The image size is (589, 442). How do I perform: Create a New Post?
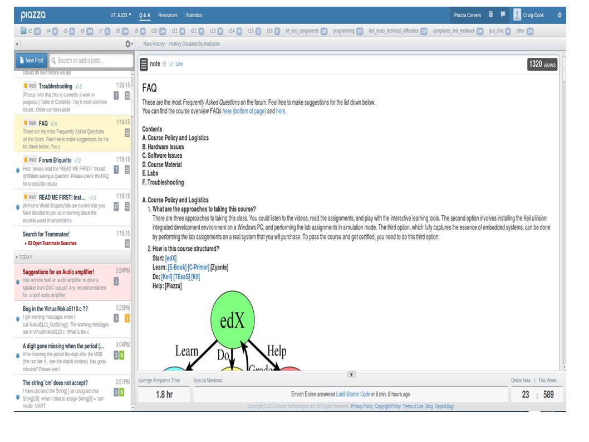coord(32,60)
